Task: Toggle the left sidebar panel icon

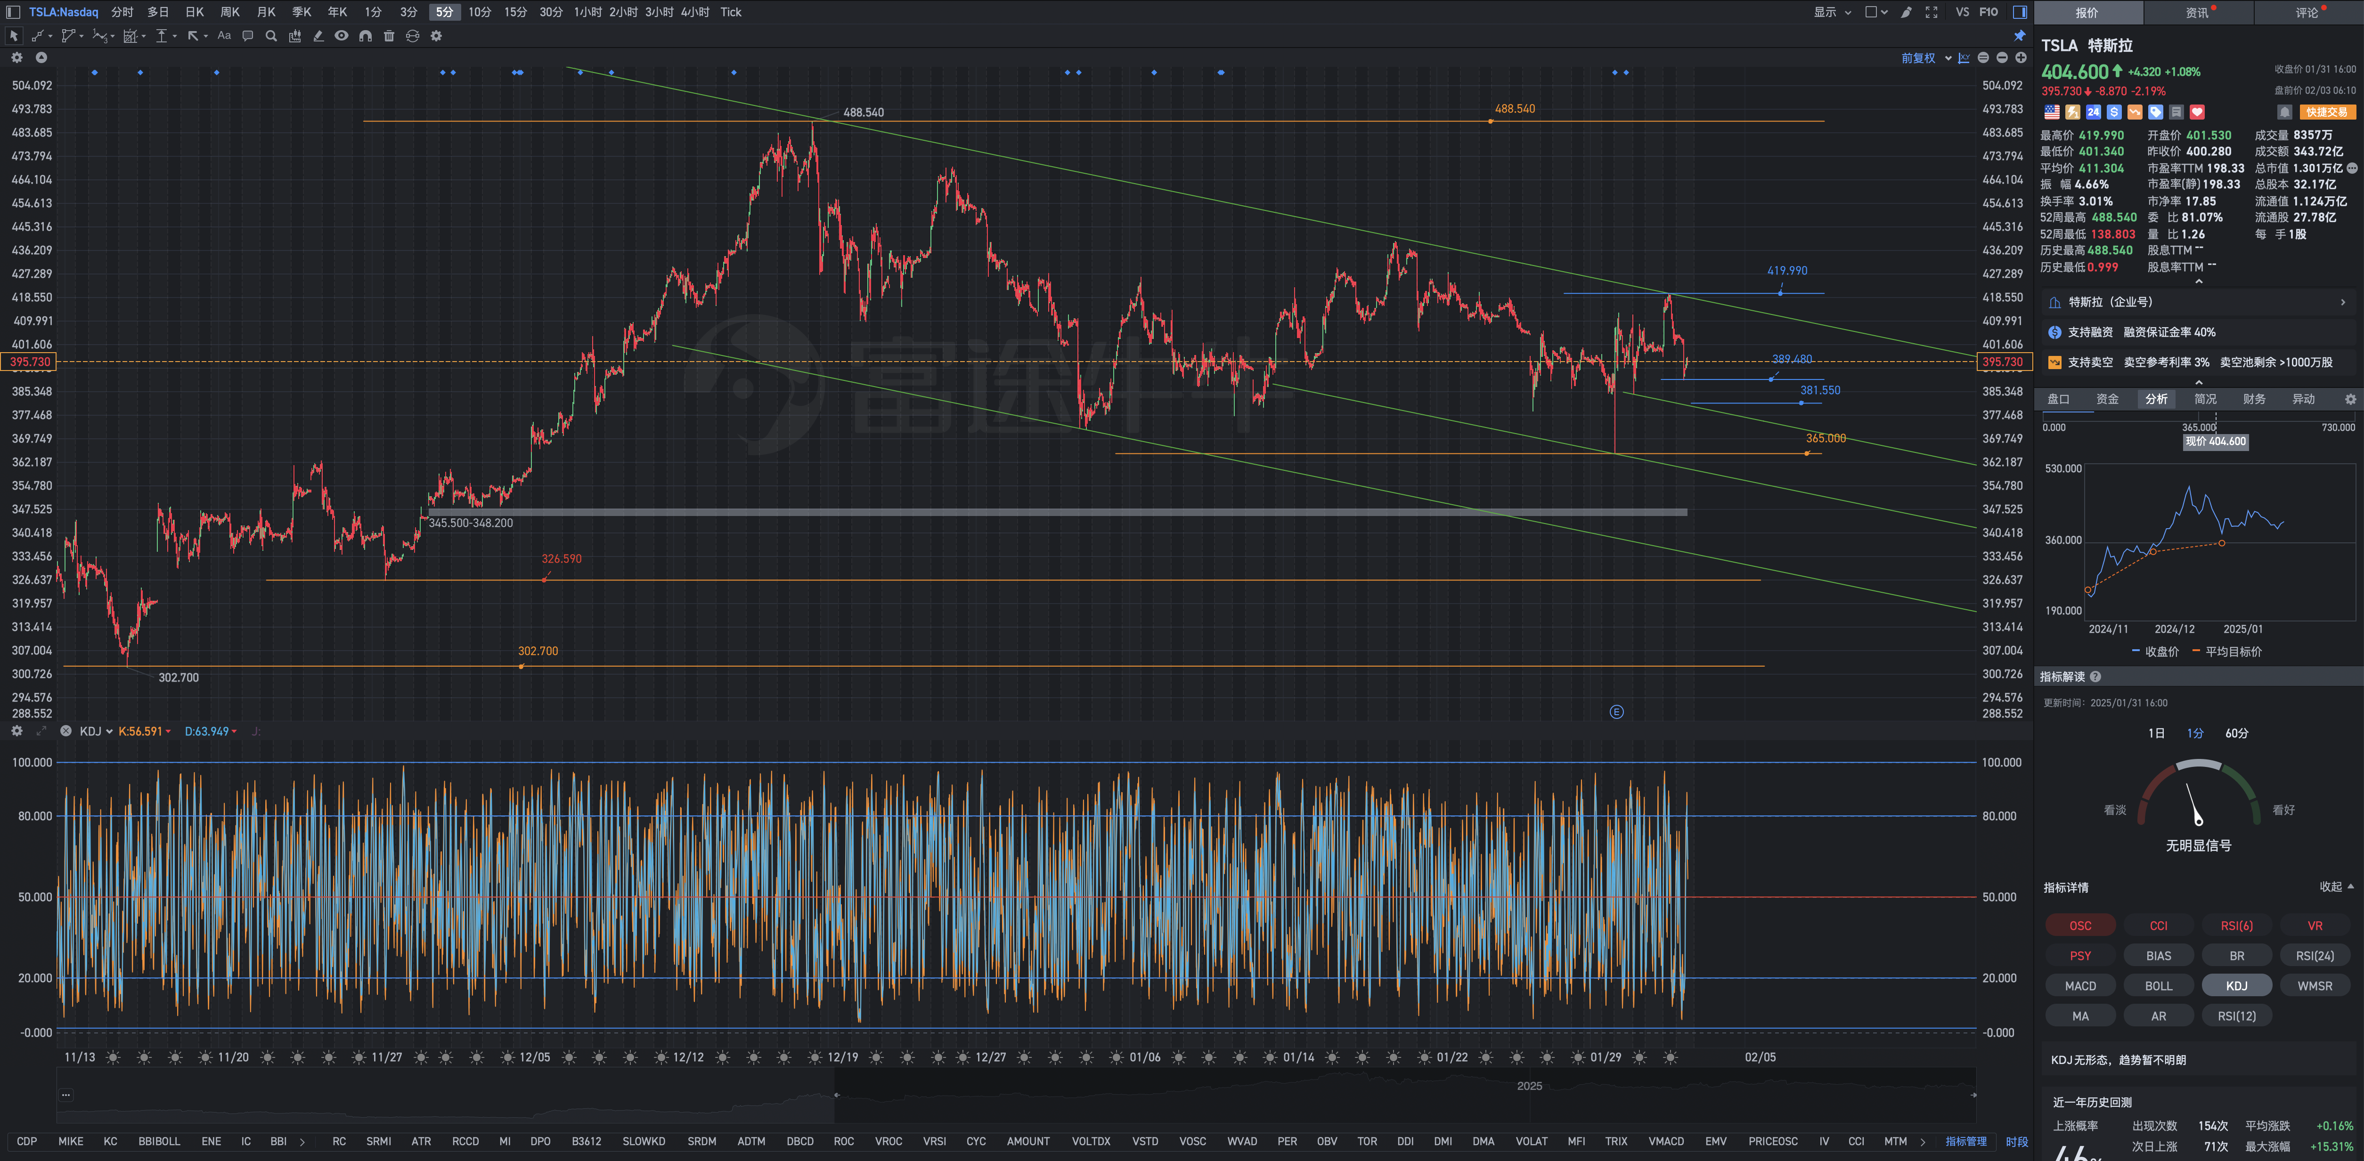Action: (x=13, y=12)
